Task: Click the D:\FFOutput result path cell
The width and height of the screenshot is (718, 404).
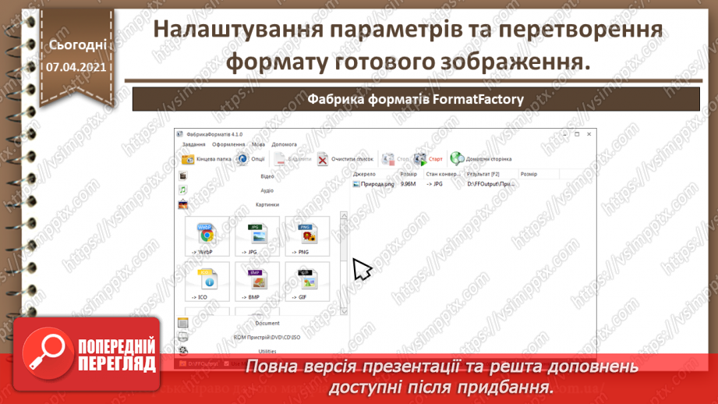Action: (491, 184)
